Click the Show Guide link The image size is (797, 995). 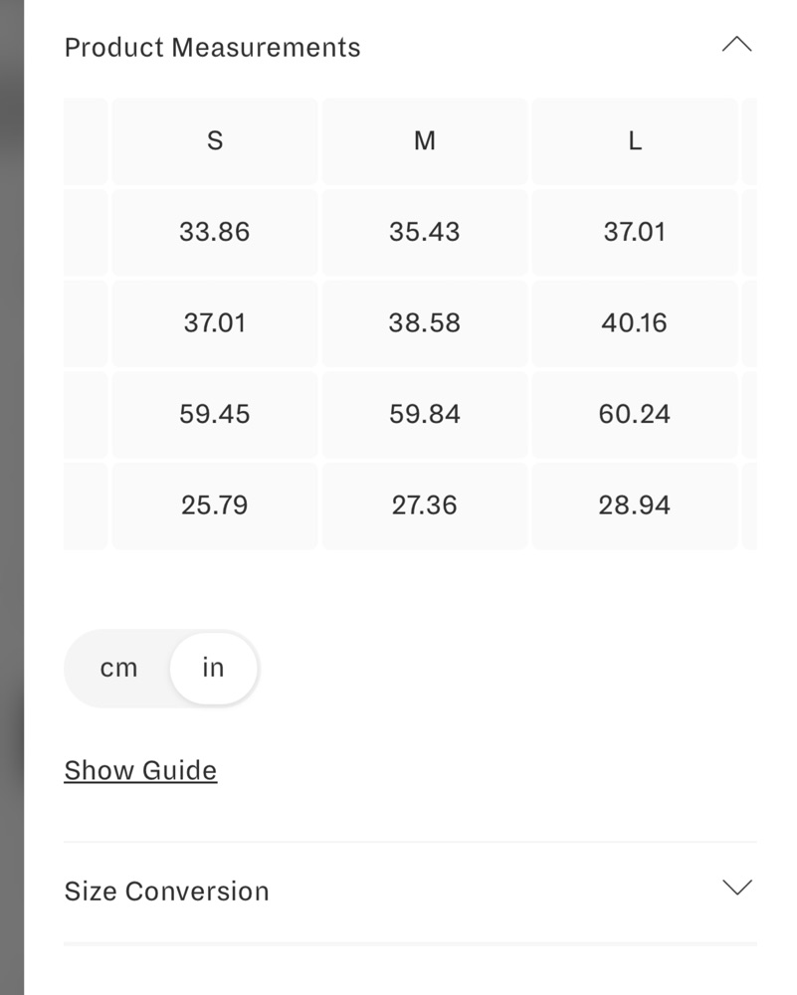point(141,770)
